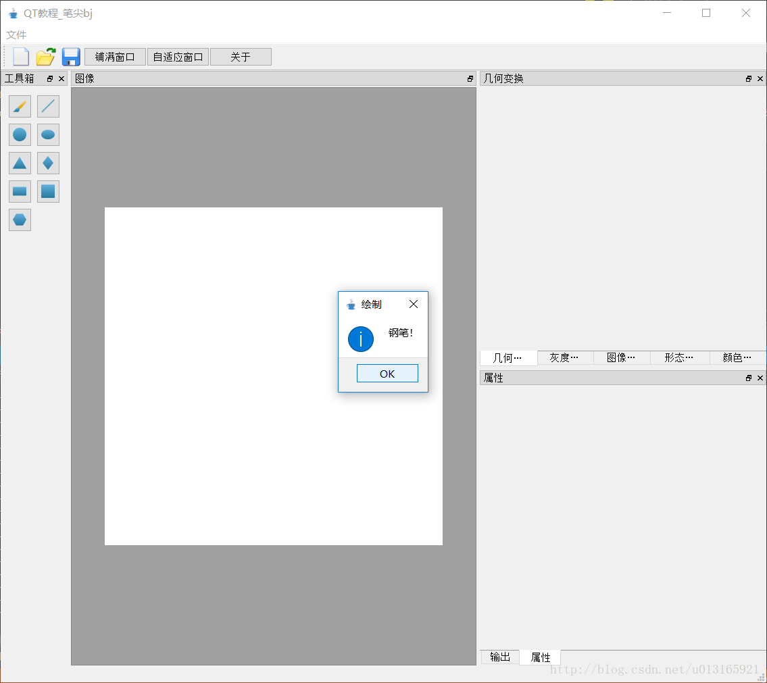Select the hexagon shape tool

click(x=20, y=220)
